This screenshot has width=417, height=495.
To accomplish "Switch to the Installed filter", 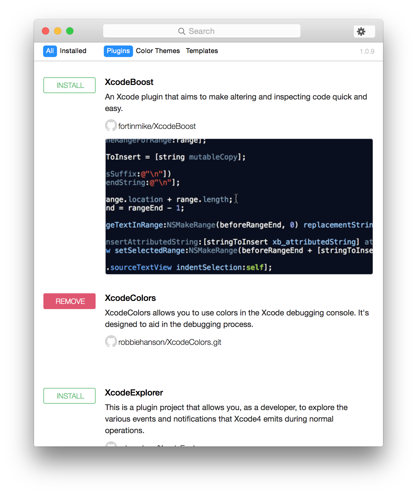I will (73, 51).
